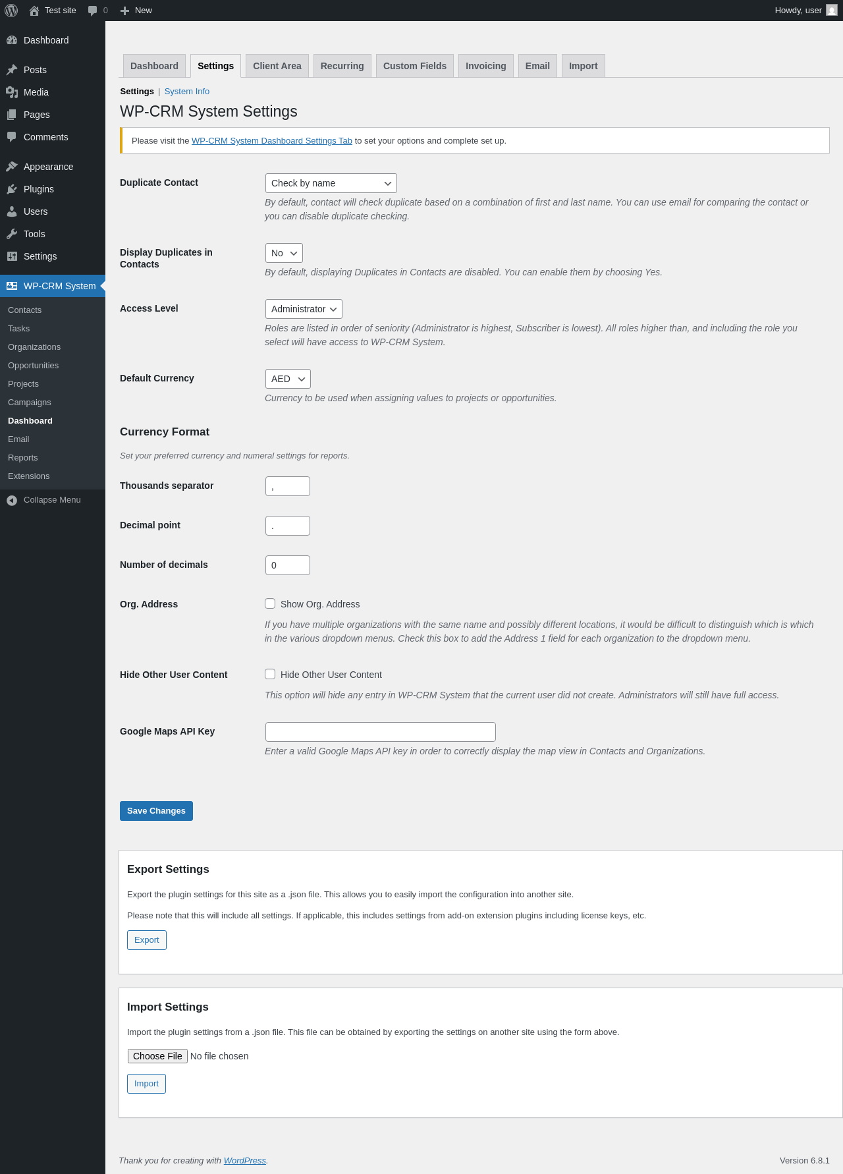This screenshot has width=843, height=1174.
Task: Click the No file chosen text
Action: tap(219, 1056)
